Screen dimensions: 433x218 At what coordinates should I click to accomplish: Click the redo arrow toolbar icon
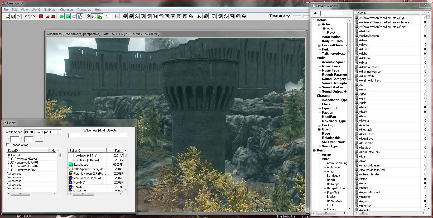pyautogui.click(x=33, y=16)
